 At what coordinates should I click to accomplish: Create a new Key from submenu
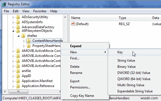(x=135, y=52)
